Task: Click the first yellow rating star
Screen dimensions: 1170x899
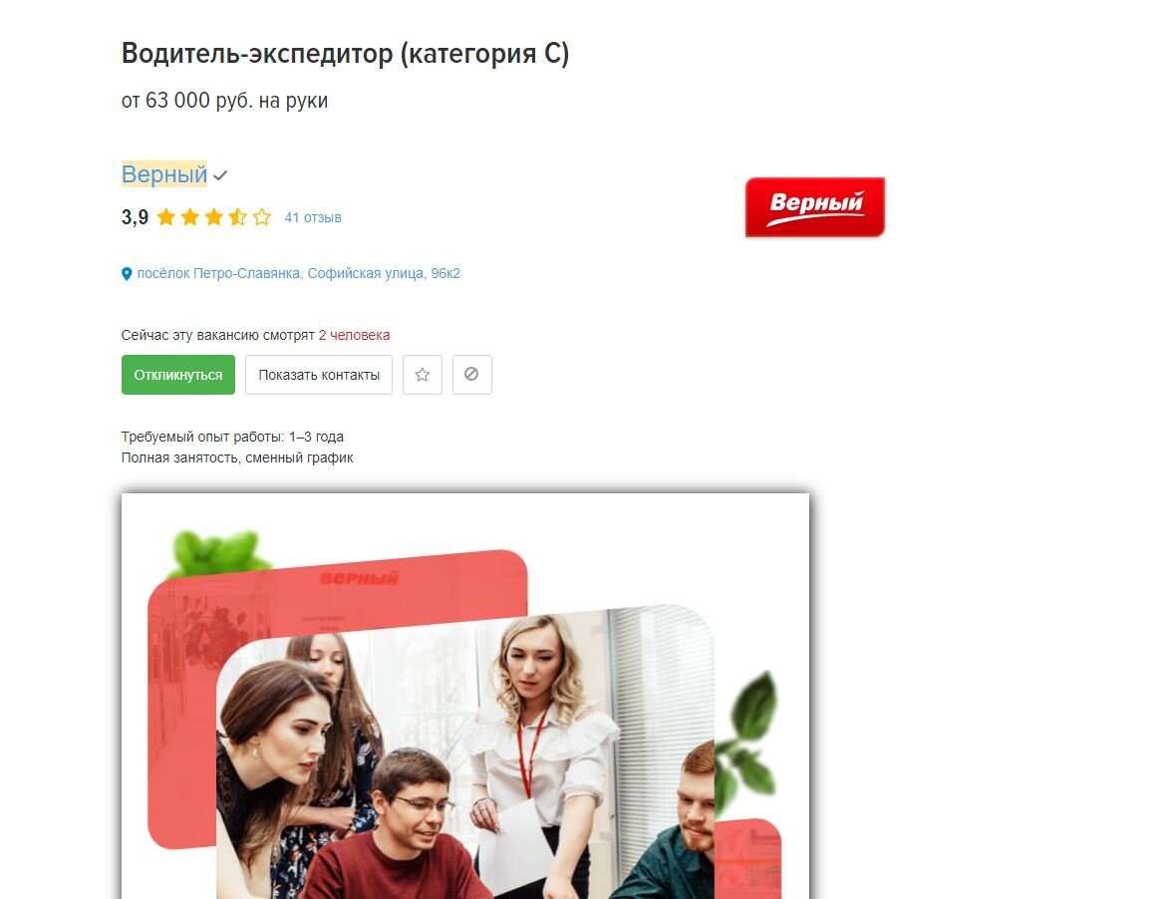Action: click(166, 217)
